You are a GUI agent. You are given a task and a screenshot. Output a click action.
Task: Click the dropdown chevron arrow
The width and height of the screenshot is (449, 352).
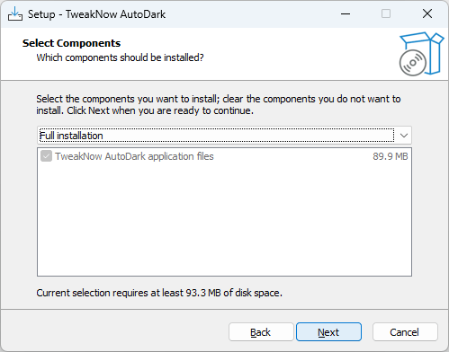(x=404, y=136)
